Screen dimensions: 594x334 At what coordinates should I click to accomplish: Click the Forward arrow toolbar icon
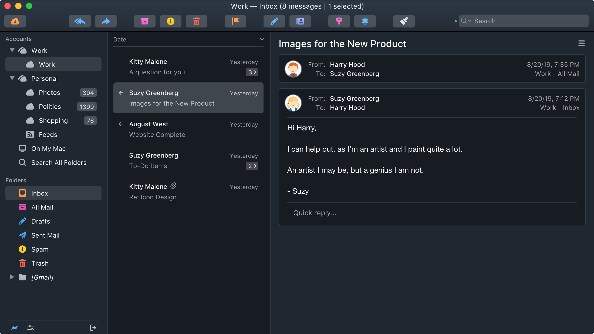tap(106, 21)
